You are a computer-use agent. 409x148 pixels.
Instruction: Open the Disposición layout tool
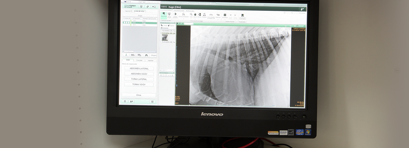pos(225,16)
